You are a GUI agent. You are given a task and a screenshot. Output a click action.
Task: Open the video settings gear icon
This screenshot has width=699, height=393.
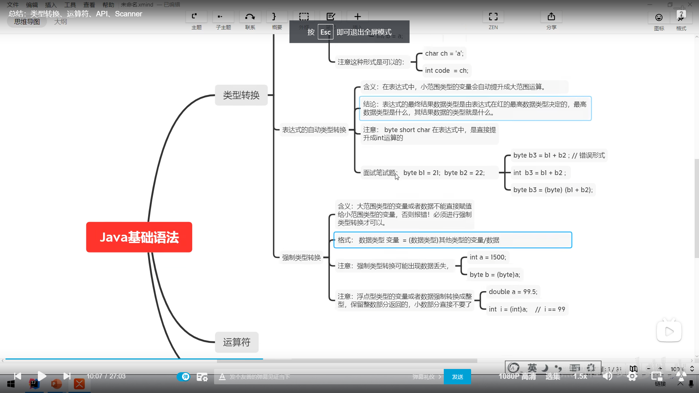coord(632,376)
